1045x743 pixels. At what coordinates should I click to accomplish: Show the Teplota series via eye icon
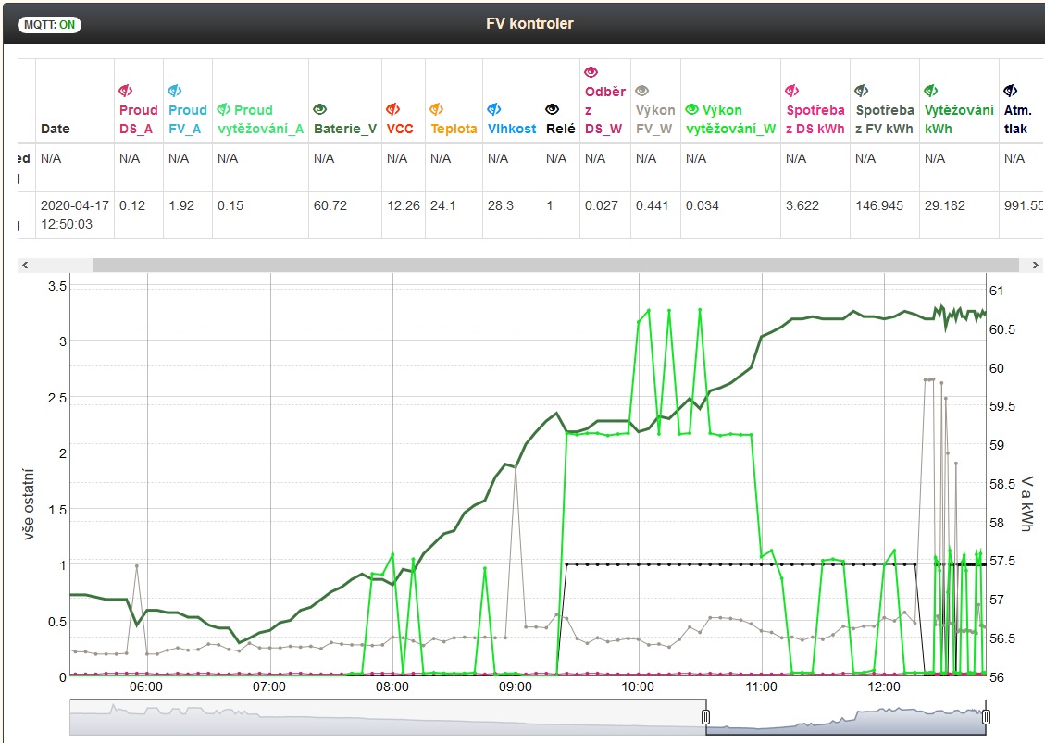437,109
